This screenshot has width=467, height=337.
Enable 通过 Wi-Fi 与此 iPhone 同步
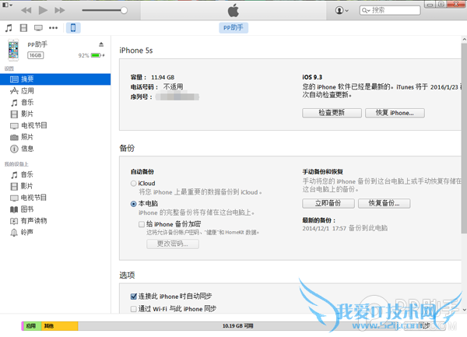pos(134,309)
